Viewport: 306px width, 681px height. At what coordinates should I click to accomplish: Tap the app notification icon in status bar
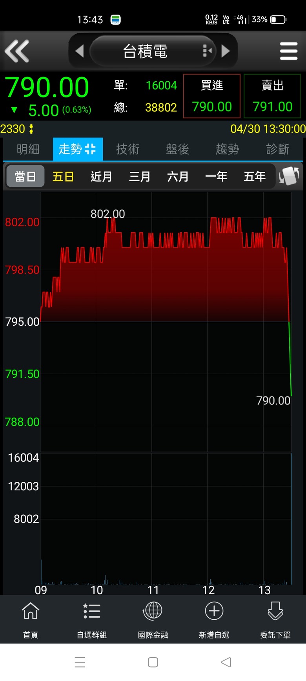115,20
